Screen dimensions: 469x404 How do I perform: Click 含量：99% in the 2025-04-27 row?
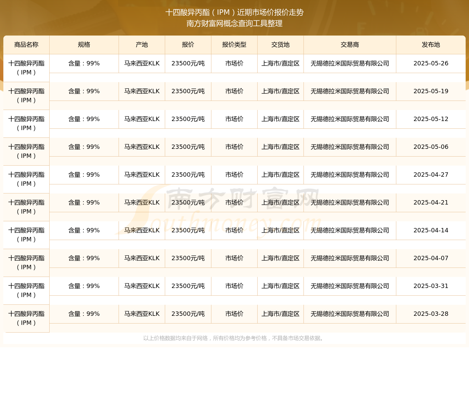[x=84, y=175]
